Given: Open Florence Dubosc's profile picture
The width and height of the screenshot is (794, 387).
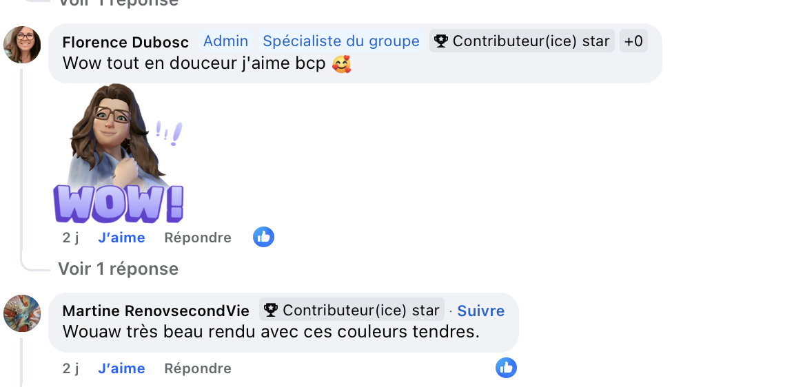Looking at the screenshot, I should 22,45.
